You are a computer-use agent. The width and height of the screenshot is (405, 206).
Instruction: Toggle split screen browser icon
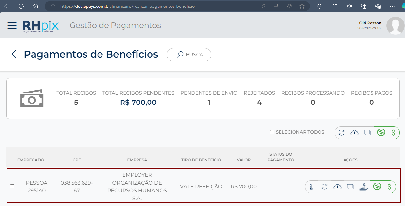[x=335, y=6]
